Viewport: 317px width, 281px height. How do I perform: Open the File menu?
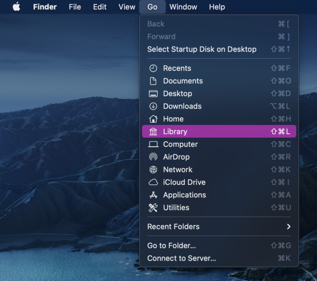75,7
